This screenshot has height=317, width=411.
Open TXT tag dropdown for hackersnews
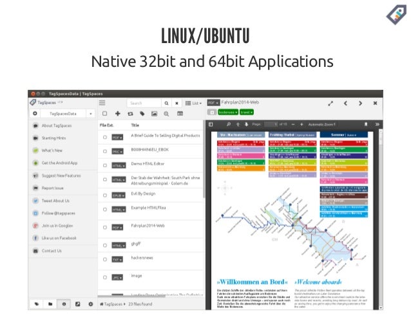point(117,260)
